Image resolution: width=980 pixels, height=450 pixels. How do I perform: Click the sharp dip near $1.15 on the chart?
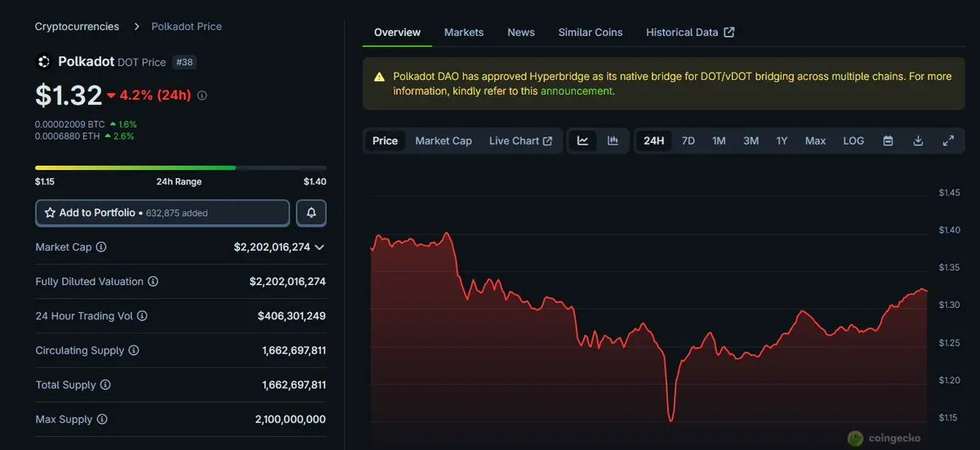coord(671,419)
